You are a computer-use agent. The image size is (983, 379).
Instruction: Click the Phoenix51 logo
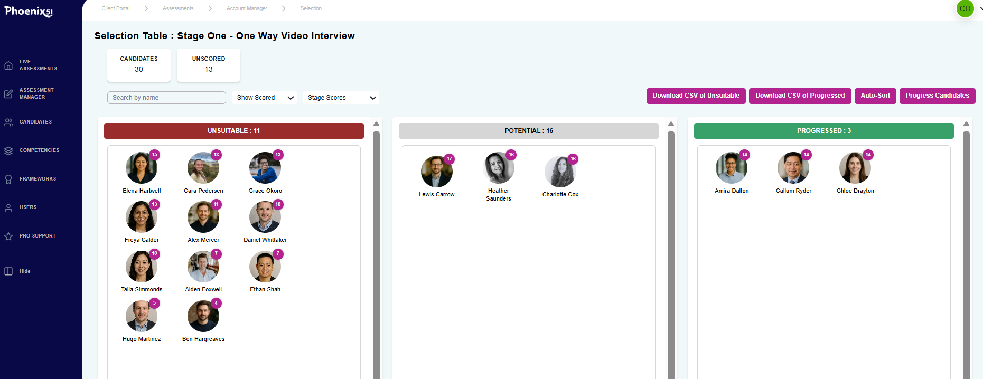pyautogui.click(x=29, y=11)
